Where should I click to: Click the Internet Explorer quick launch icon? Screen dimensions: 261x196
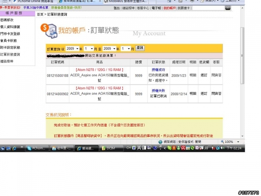(x=14, y=148)
